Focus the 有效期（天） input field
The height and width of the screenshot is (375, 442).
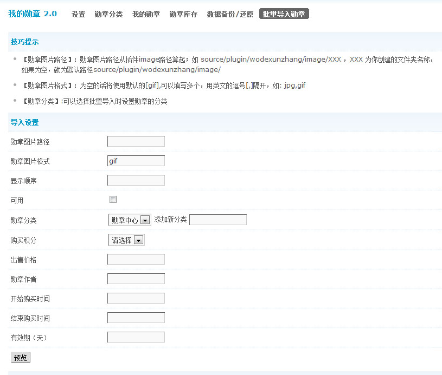[136, 337]
